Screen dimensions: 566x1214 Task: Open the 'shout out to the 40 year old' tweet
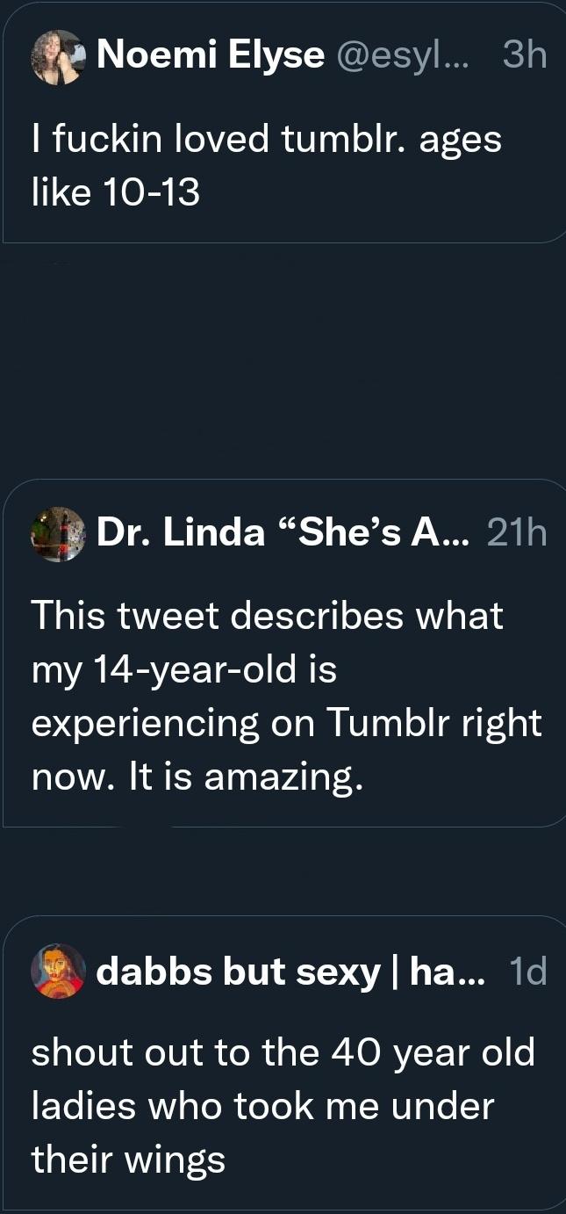pos(283,1106)
